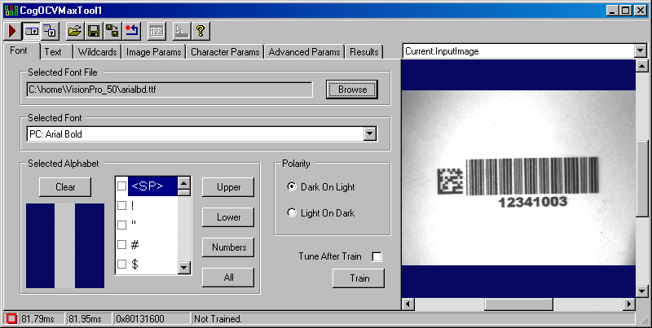The height and width of the screenshot is (328, 652).
Task: Open a saved tool file
Action: tap(75, 31)
